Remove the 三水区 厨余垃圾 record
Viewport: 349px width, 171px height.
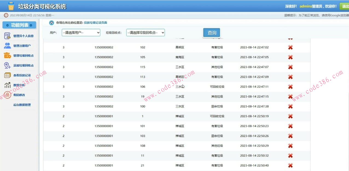coord(290,106)
